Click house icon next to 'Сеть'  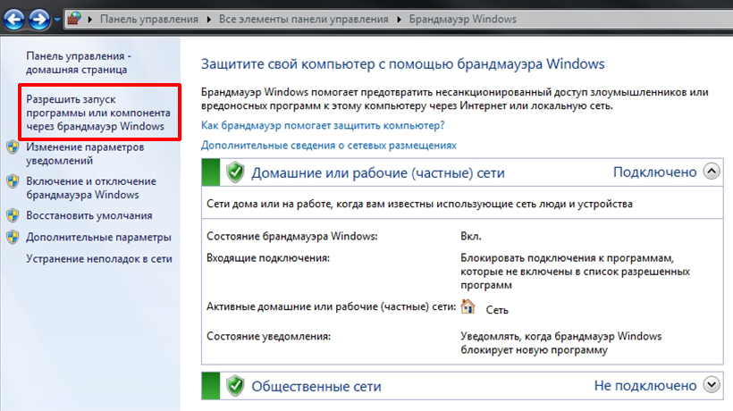click(x=468, y=306)
